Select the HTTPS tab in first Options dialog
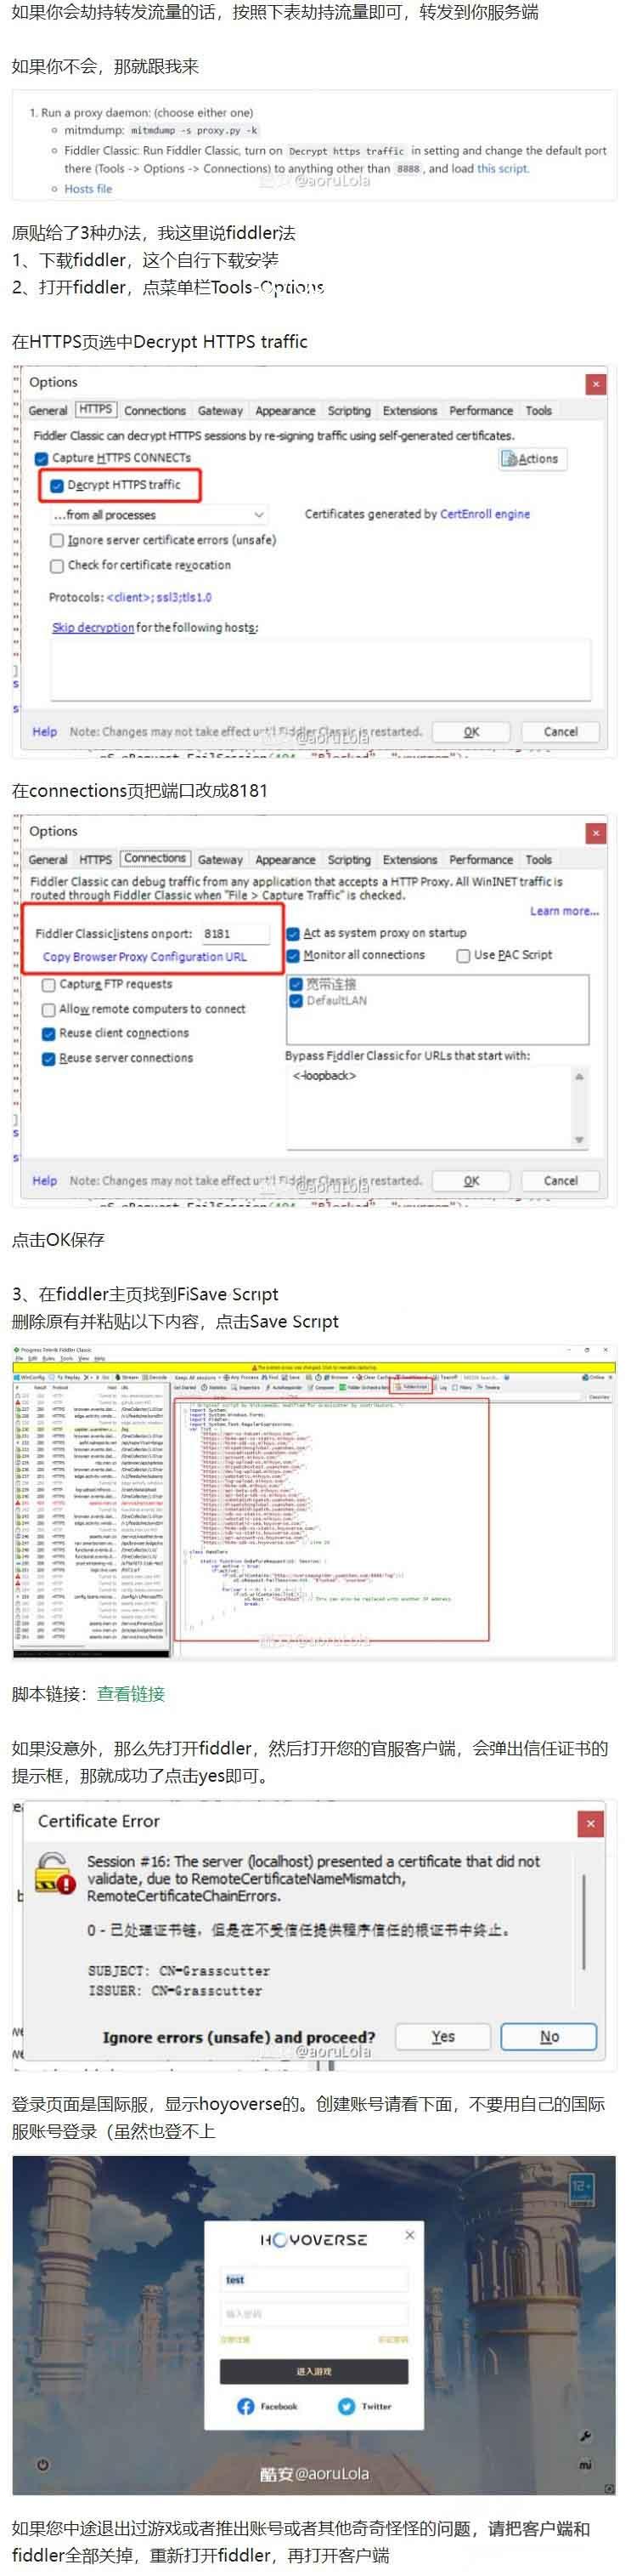The image size is (631, 2576). pyautogui.click(x=96, y=410)
